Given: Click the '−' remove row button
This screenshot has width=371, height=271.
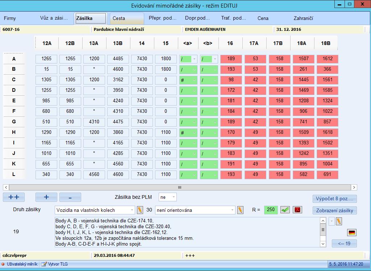Looking at the screenshot, I should tap(70, 197).
